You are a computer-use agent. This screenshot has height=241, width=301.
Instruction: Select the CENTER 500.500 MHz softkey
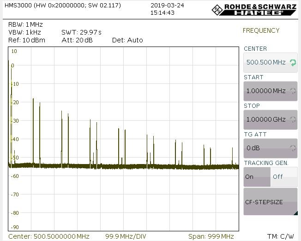[x=271, y=63]
